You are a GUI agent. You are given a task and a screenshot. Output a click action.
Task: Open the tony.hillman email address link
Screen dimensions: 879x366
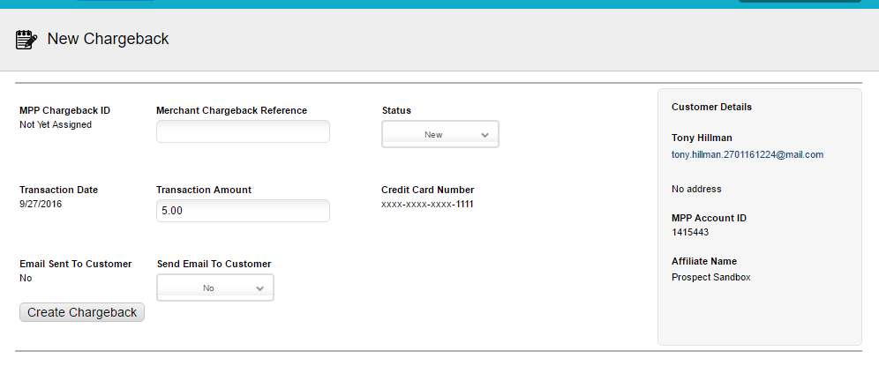747,154
